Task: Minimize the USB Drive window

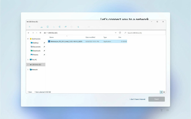Action: coord(152,22)
